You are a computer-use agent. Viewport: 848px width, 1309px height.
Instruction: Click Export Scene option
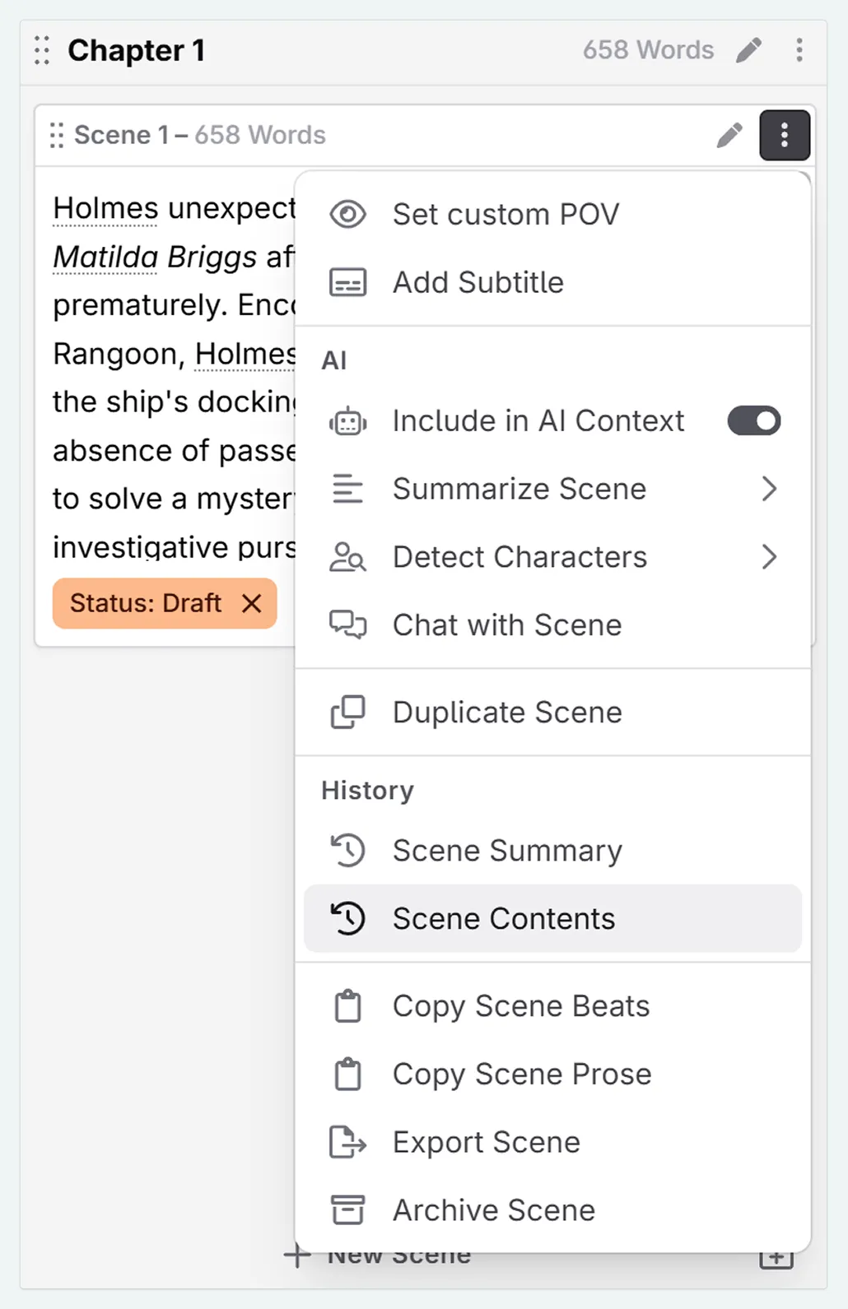click(486, 1143)
